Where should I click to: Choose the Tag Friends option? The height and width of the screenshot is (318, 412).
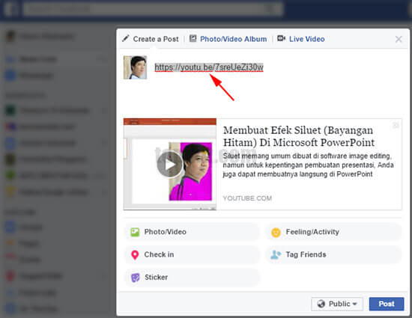[333, 254]
